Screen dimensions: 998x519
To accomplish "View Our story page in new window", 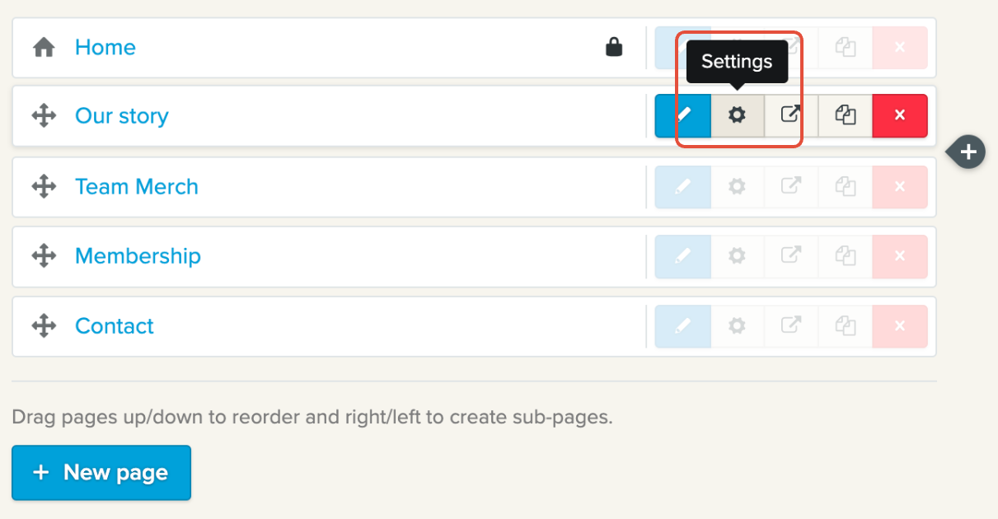I will click(x=791, y=116).
